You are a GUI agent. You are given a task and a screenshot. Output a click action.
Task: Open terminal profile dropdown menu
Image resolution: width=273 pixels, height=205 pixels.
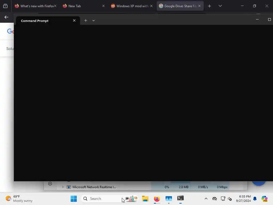click(x=94, y=21)
